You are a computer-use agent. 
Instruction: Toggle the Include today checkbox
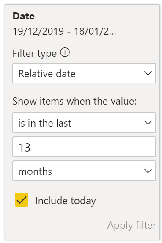(22, 200)
